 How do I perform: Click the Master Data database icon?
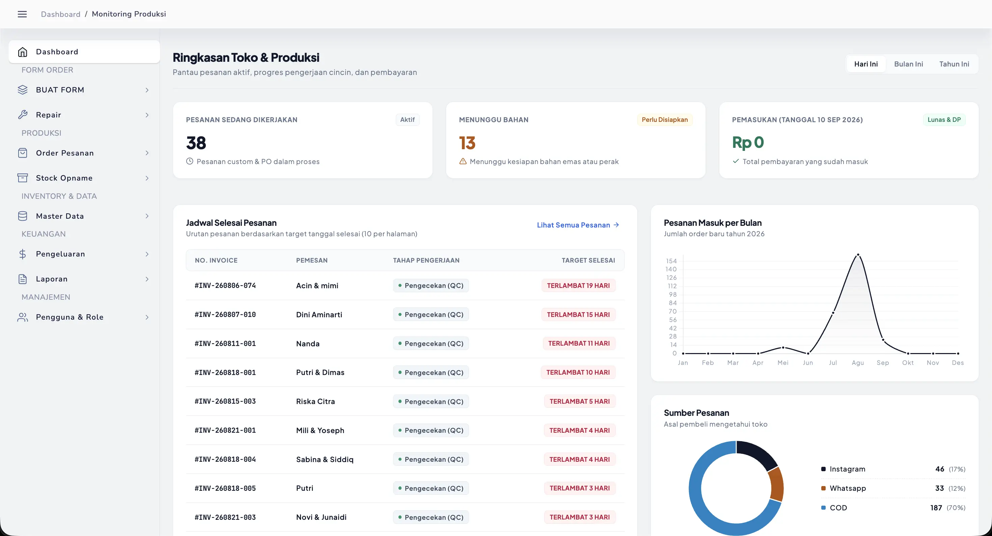pos(23,216)
